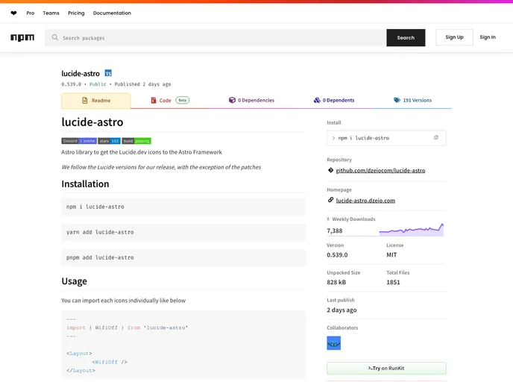Click the version value 0.539.0 in sidebar
Image resolution: width=513 pixels, height=382 pixels.
click(x=337, y=254)
